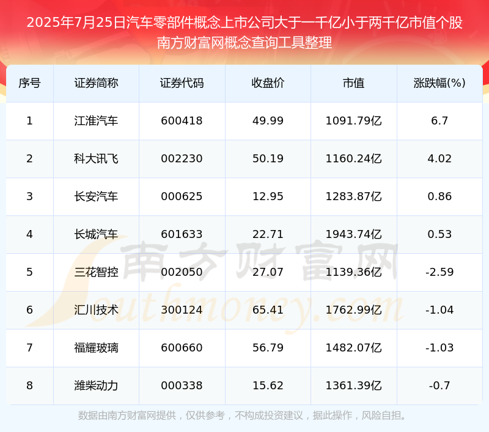Click the change value 4.02
Screen dimensions: 489x432
(439, 159)
